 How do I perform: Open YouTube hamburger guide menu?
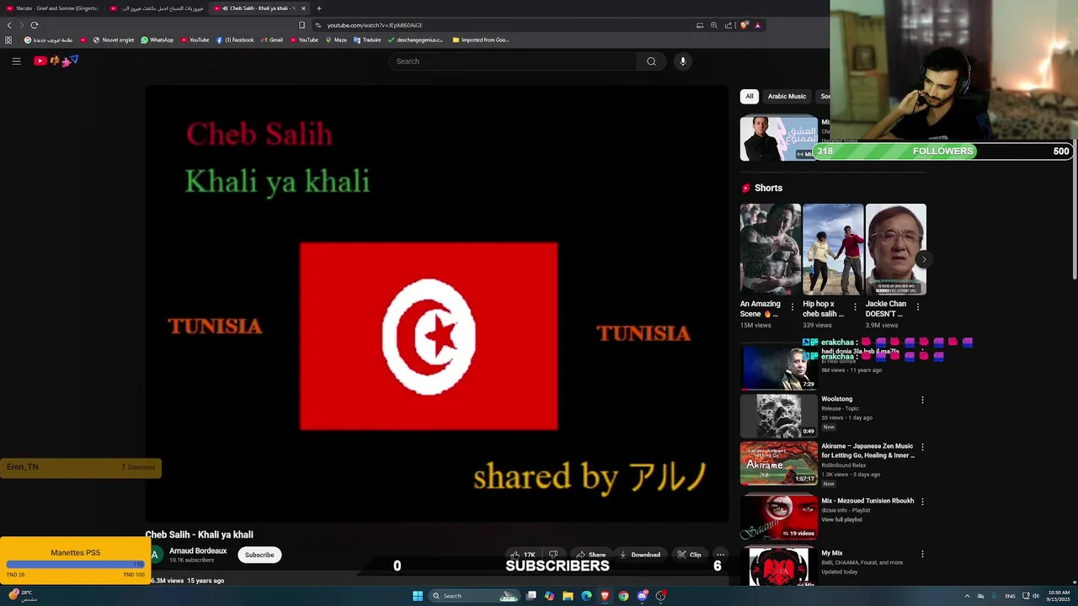click(16, 61)
